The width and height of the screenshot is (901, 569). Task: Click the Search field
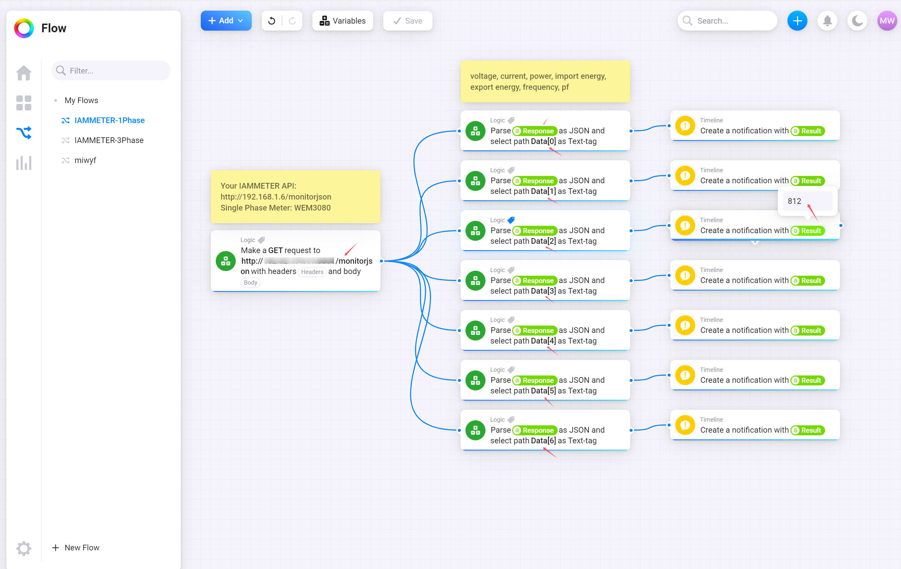727,21
